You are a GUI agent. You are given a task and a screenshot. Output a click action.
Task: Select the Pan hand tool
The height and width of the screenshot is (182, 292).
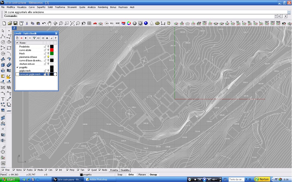[x=49, y=23]
